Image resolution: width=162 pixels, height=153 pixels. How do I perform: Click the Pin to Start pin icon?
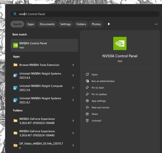tap(87, 88)
